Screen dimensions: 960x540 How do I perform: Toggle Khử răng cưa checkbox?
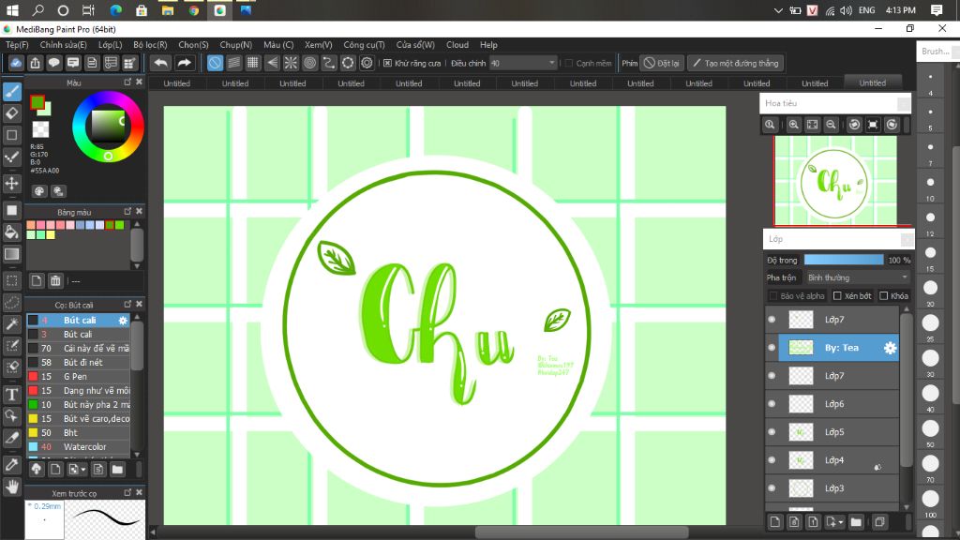click(387, 63)
